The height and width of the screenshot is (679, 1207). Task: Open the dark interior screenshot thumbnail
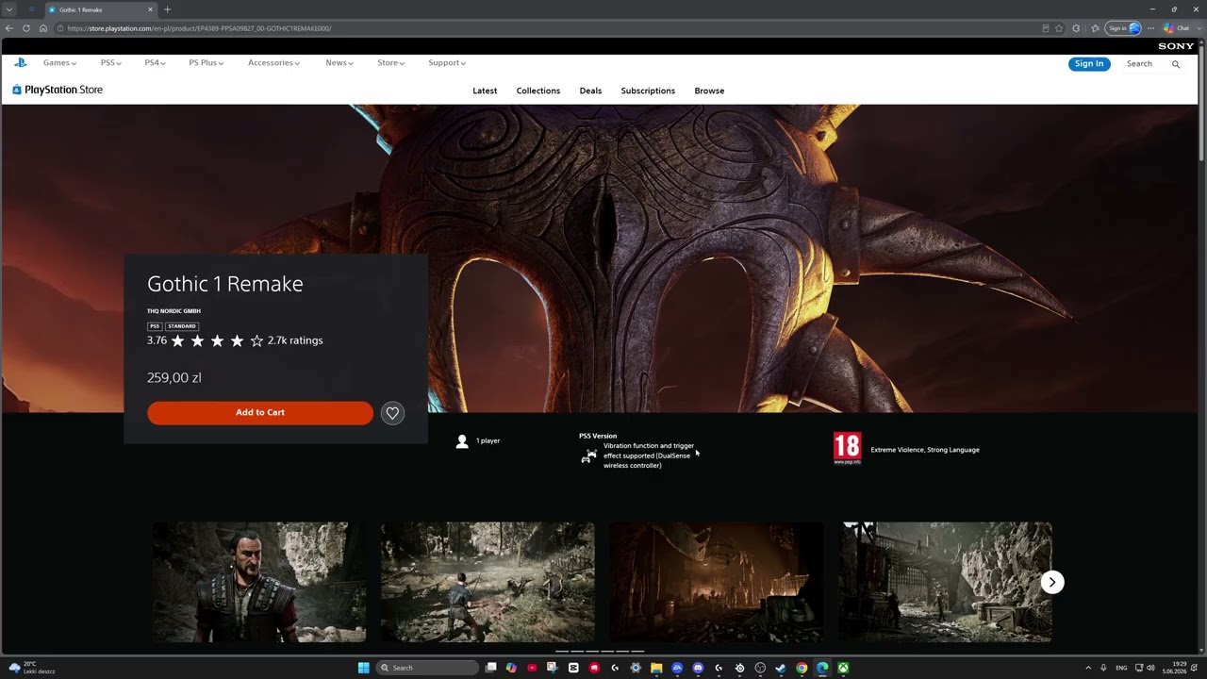coord(716,583)
